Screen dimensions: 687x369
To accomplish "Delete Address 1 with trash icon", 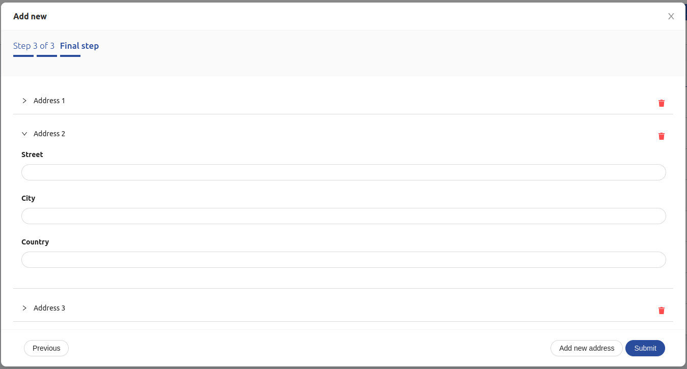I will coord(662,103).
